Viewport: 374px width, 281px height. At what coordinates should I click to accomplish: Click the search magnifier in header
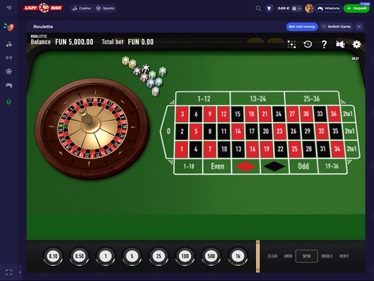[x=258, y=8]
